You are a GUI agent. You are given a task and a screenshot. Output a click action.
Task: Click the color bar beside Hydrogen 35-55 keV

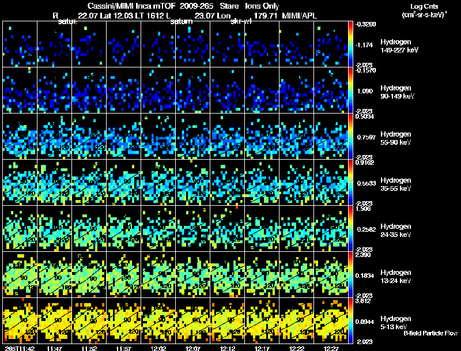pyautogui.click(x=350, y=183)
